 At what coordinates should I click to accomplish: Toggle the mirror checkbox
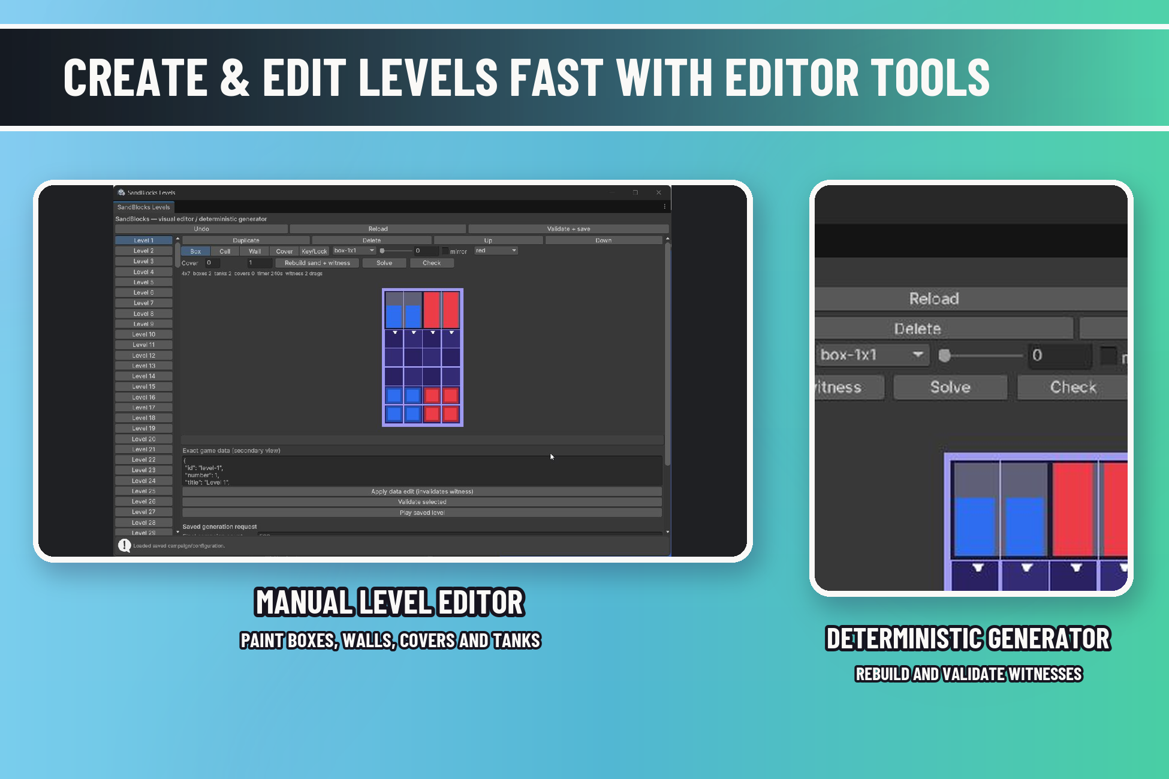(445, 251)
